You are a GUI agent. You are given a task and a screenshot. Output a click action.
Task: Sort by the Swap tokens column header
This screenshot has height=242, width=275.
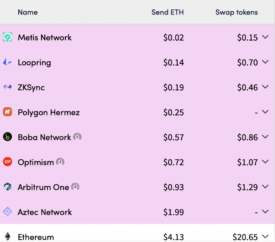tap(236, 12)
